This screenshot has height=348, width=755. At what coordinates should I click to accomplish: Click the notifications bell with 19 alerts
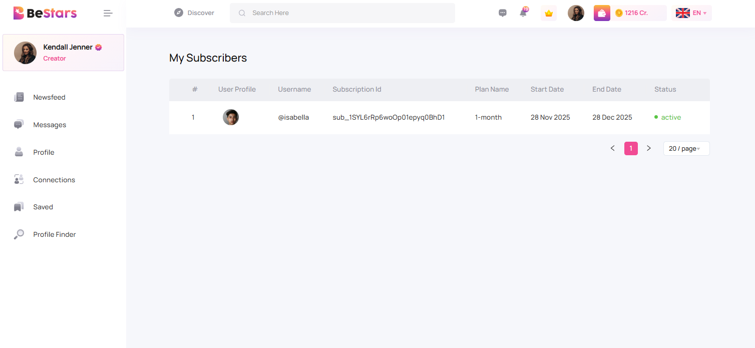click(x=524, y=13)
